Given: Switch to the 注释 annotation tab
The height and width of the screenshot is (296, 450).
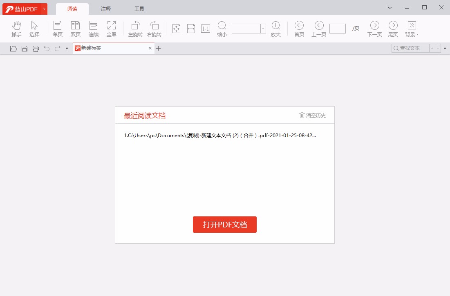Looking at the screenshot, I should 105,8.
